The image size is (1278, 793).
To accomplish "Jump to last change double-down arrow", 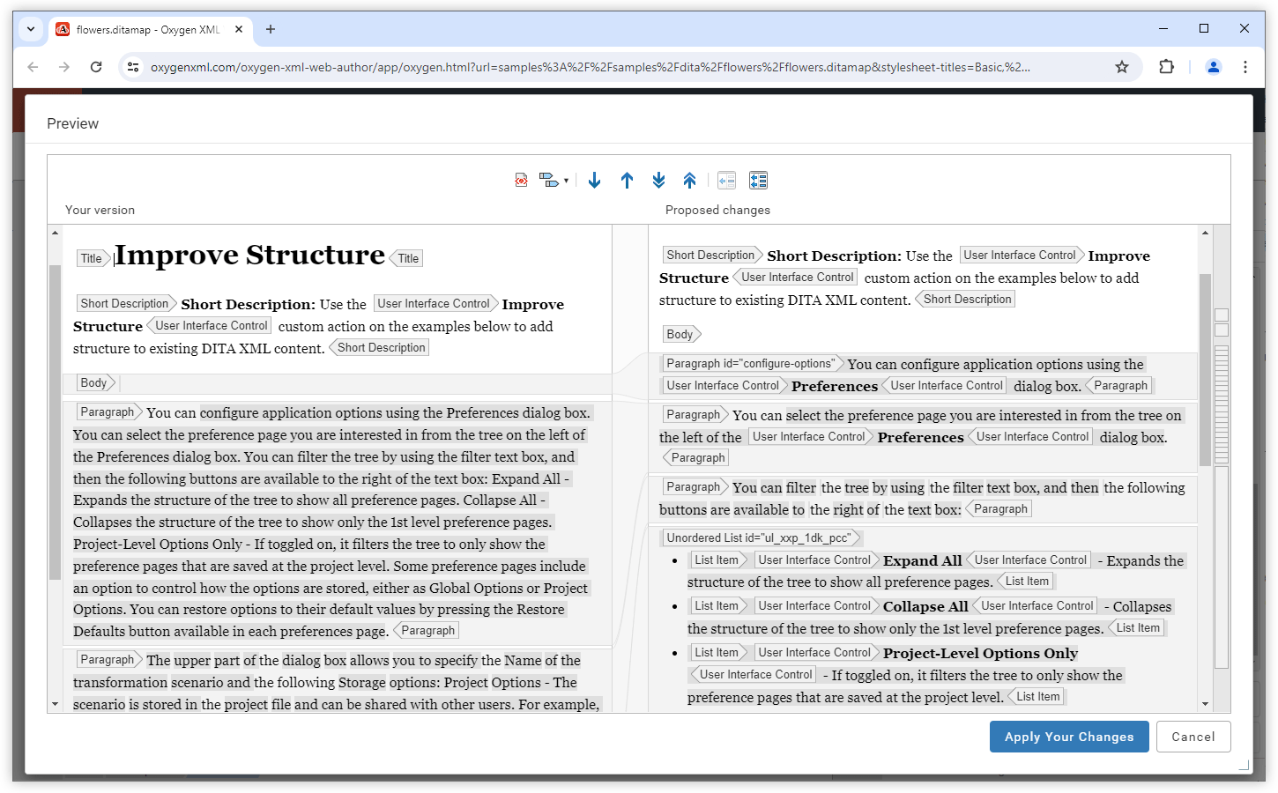I will pos(658,181).
